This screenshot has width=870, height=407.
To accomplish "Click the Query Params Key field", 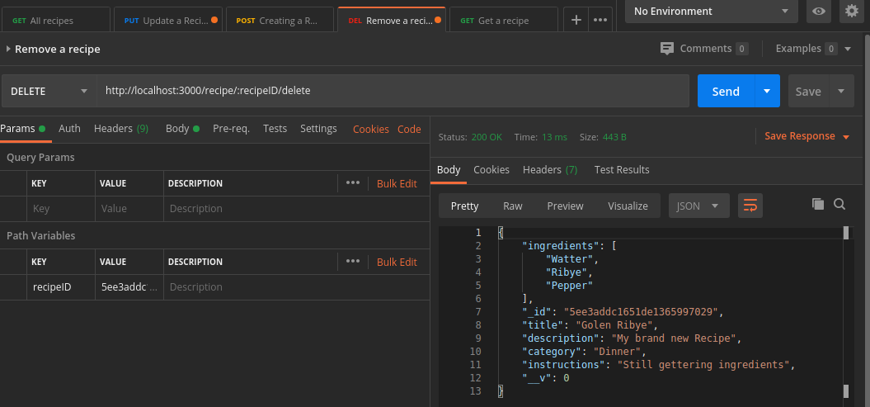I will [x=61, y=209].
